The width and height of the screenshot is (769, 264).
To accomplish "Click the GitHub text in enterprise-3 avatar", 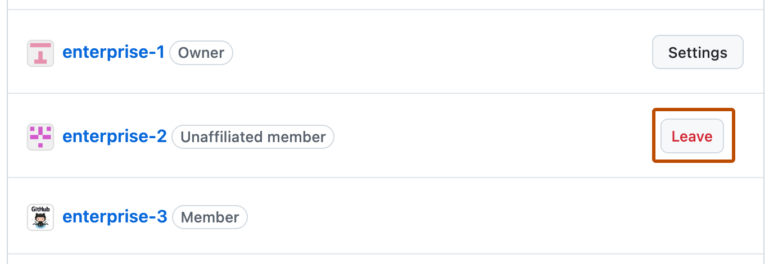I will [40, 209].
